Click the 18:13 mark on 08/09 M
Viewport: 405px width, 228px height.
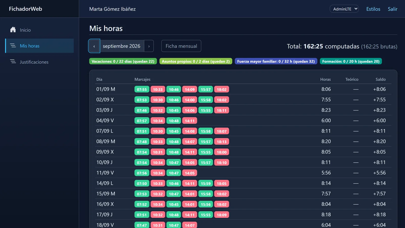[221, 142]
